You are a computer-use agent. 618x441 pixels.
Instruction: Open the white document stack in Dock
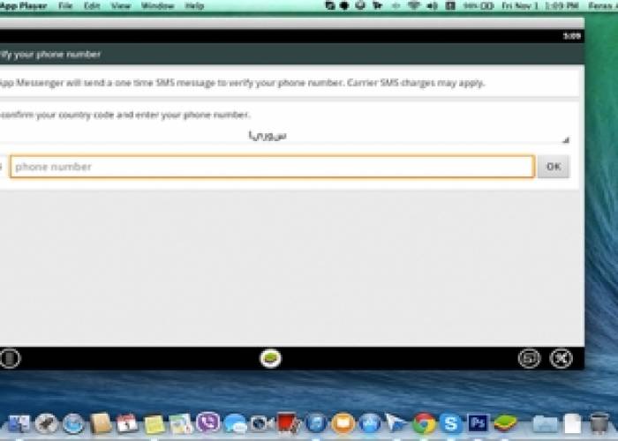tap(573, 424)
